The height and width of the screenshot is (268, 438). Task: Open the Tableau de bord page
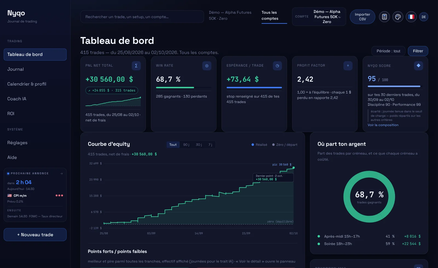click(x=35, y=55)
